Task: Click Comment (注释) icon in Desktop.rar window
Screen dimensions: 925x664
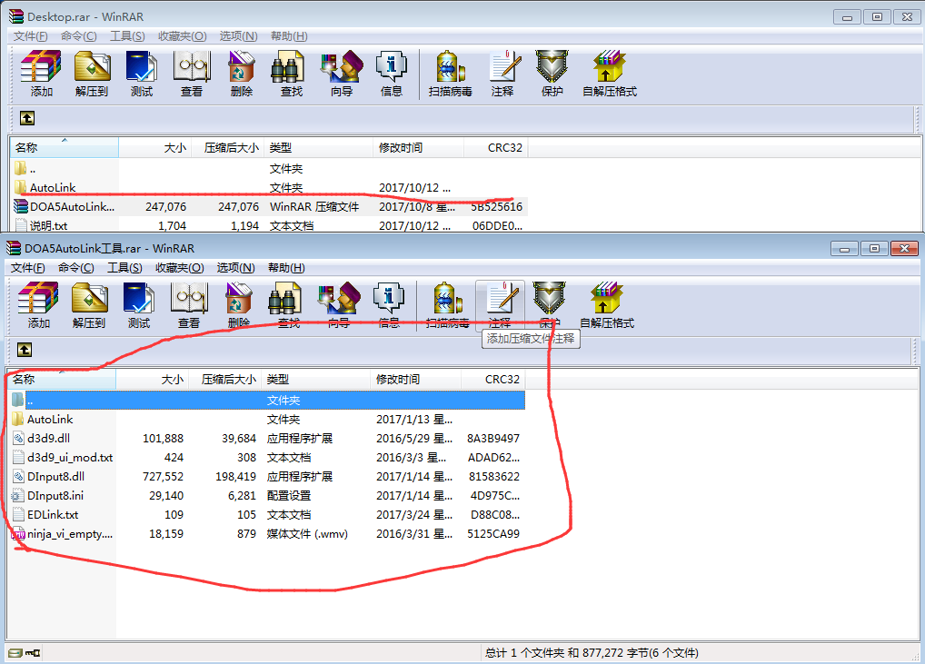Action: point(502,74)
